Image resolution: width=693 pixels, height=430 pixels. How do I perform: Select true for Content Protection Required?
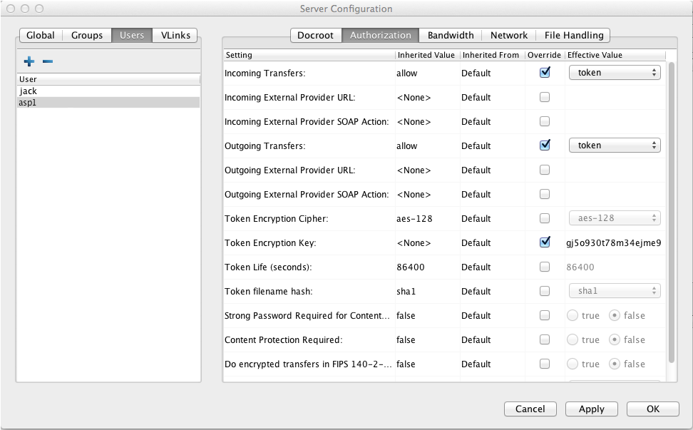(573, 339)
